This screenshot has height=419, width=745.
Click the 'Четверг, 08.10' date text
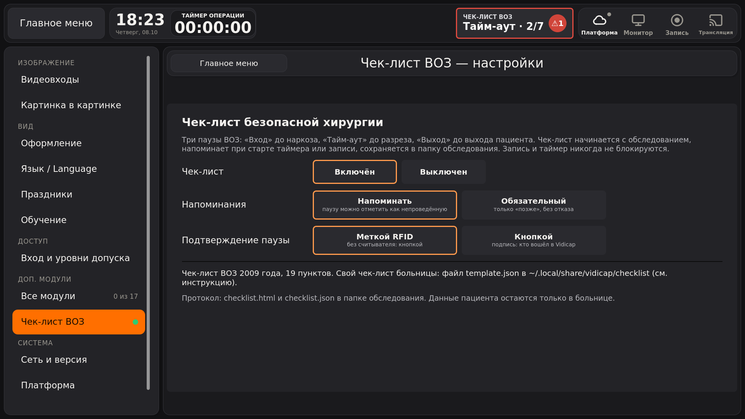[137, 32]
